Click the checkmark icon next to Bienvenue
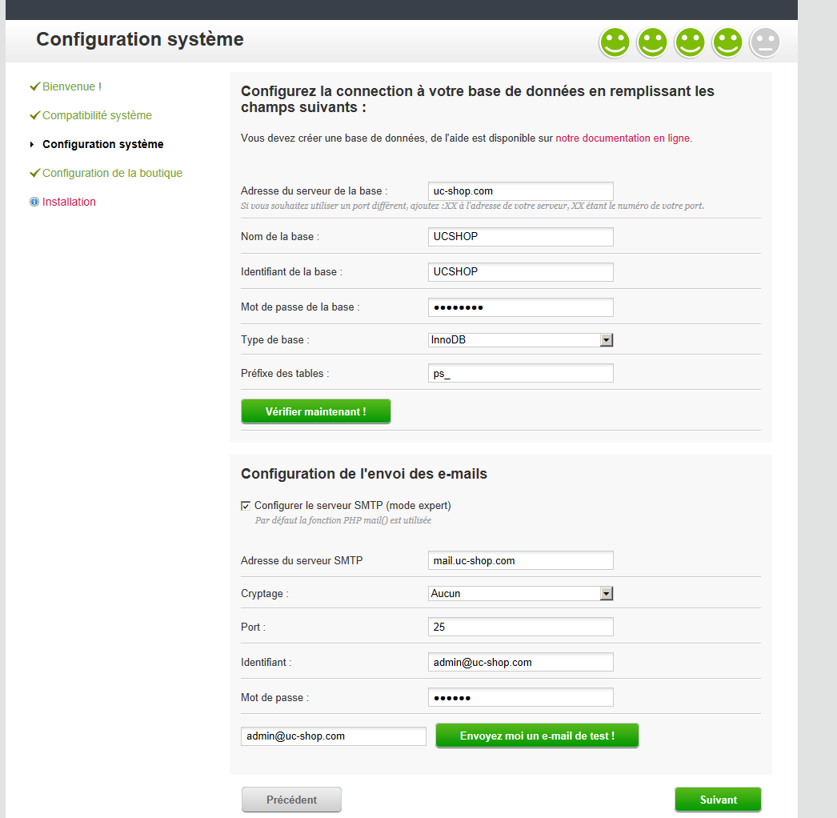Viewport: 837px width, 818px height. (x=34, y=86)
